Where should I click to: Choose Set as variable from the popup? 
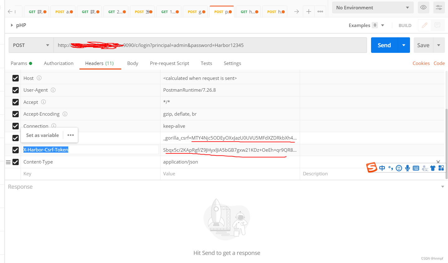(x=42, y=135)
